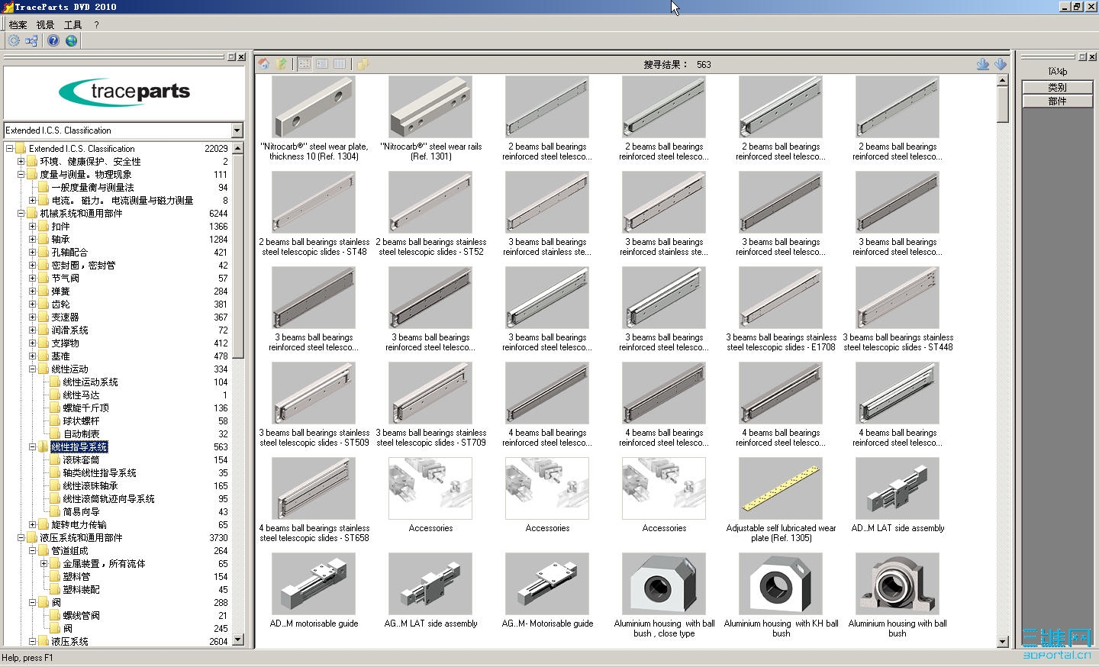Screen dimensions: 1099x667
Task: Expand the 变速器 tree node
Action: point(33,317)
